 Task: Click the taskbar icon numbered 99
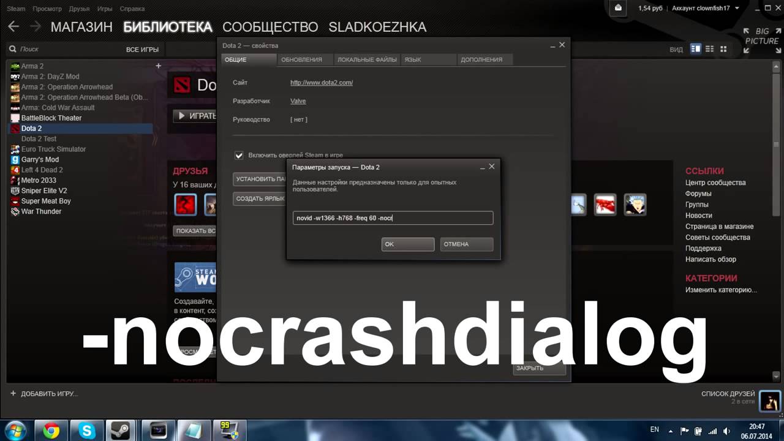(x=230, y=431)
